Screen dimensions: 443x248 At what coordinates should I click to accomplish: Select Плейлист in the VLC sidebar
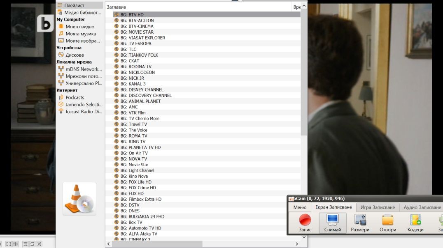(x=80, y=5)
